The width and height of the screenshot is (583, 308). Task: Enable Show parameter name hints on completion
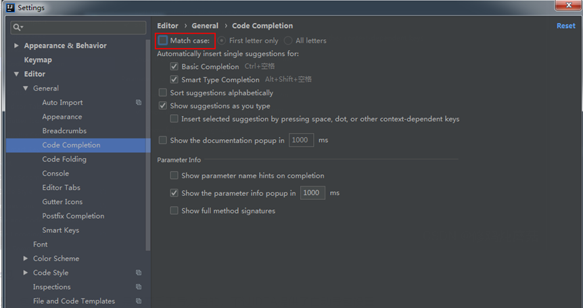pyautogui.click(x=174, y=176)
